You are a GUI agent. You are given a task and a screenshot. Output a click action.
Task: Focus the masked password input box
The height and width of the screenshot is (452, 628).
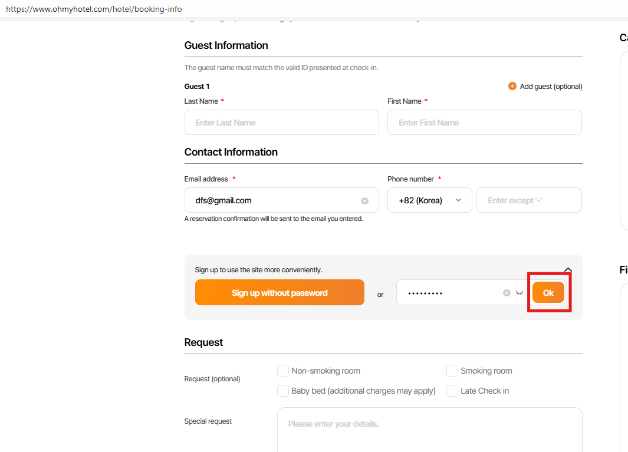click(448, 293)
